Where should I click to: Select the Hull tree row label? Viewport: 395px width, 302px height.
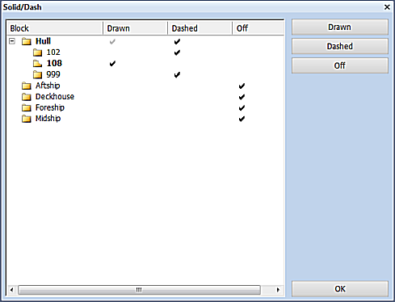click(43, 41)
